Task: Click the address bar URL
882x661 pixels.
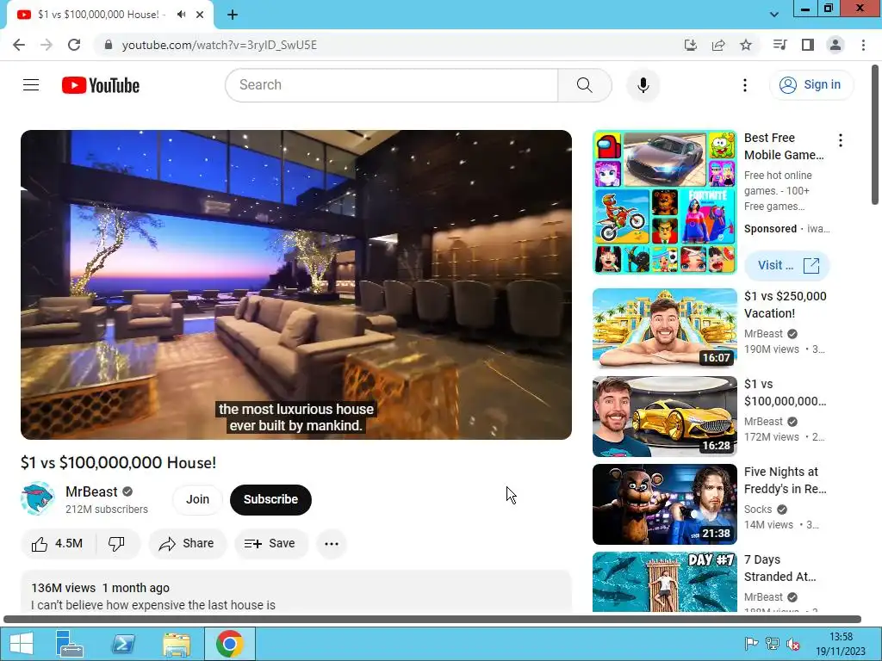Action: pos(220,45)
